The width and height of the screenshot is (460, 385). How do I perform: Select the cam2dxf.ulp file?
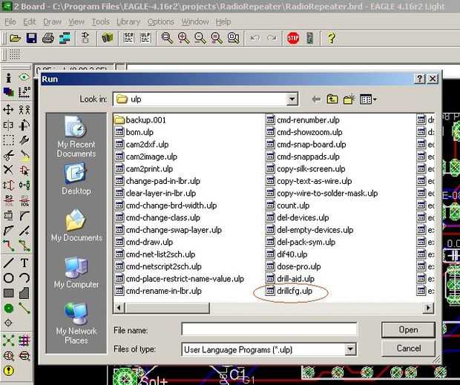142,144
